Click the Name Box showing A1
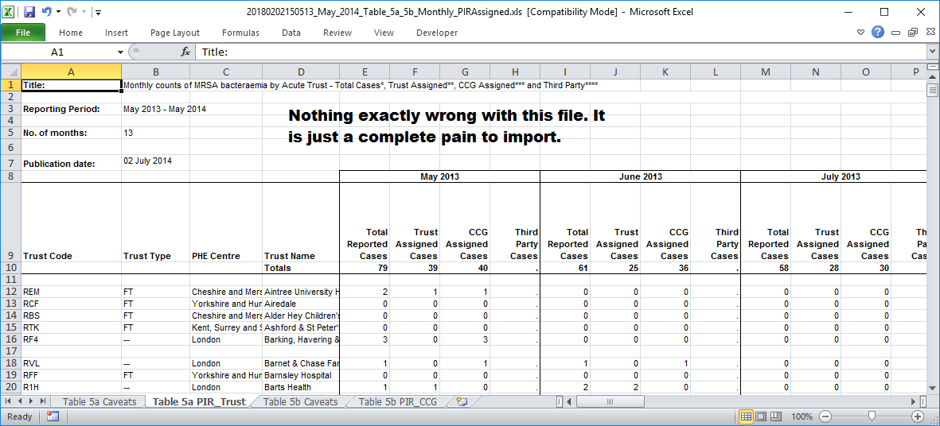Viewport: 940px width, 426px height. [x=57, y=52]
